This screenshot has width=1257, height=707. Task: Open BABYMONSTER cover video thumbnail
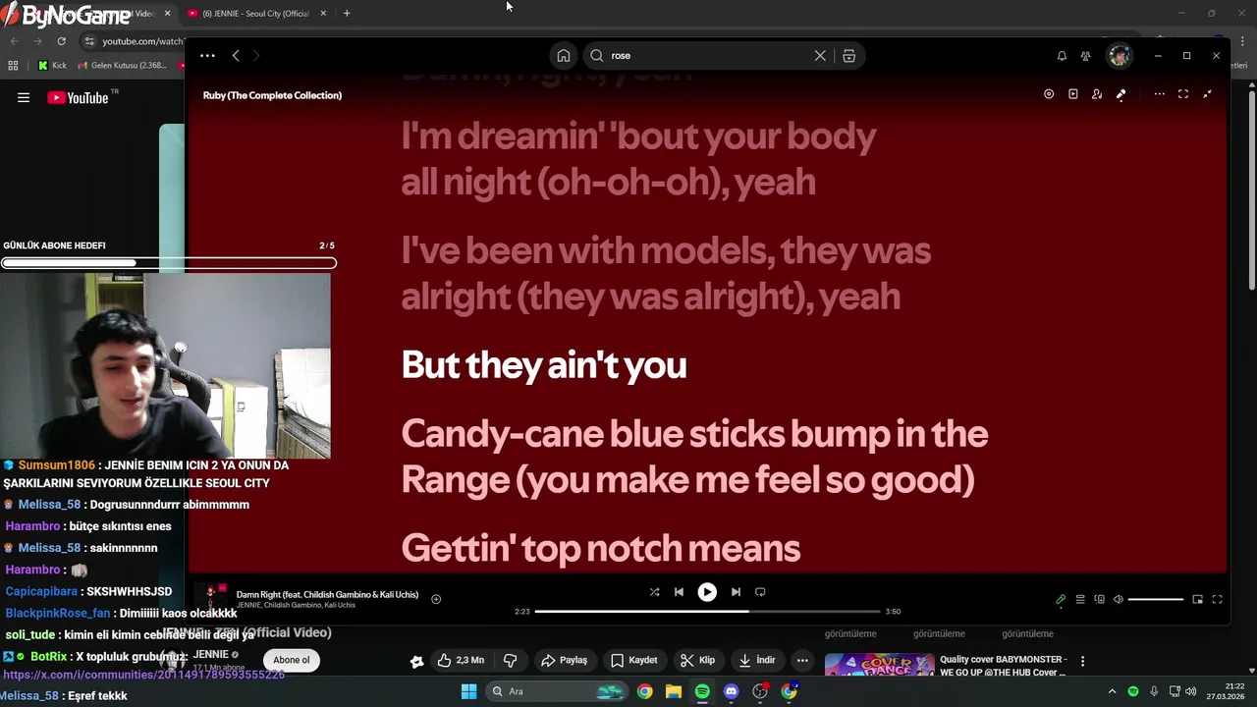click(879, 666)
